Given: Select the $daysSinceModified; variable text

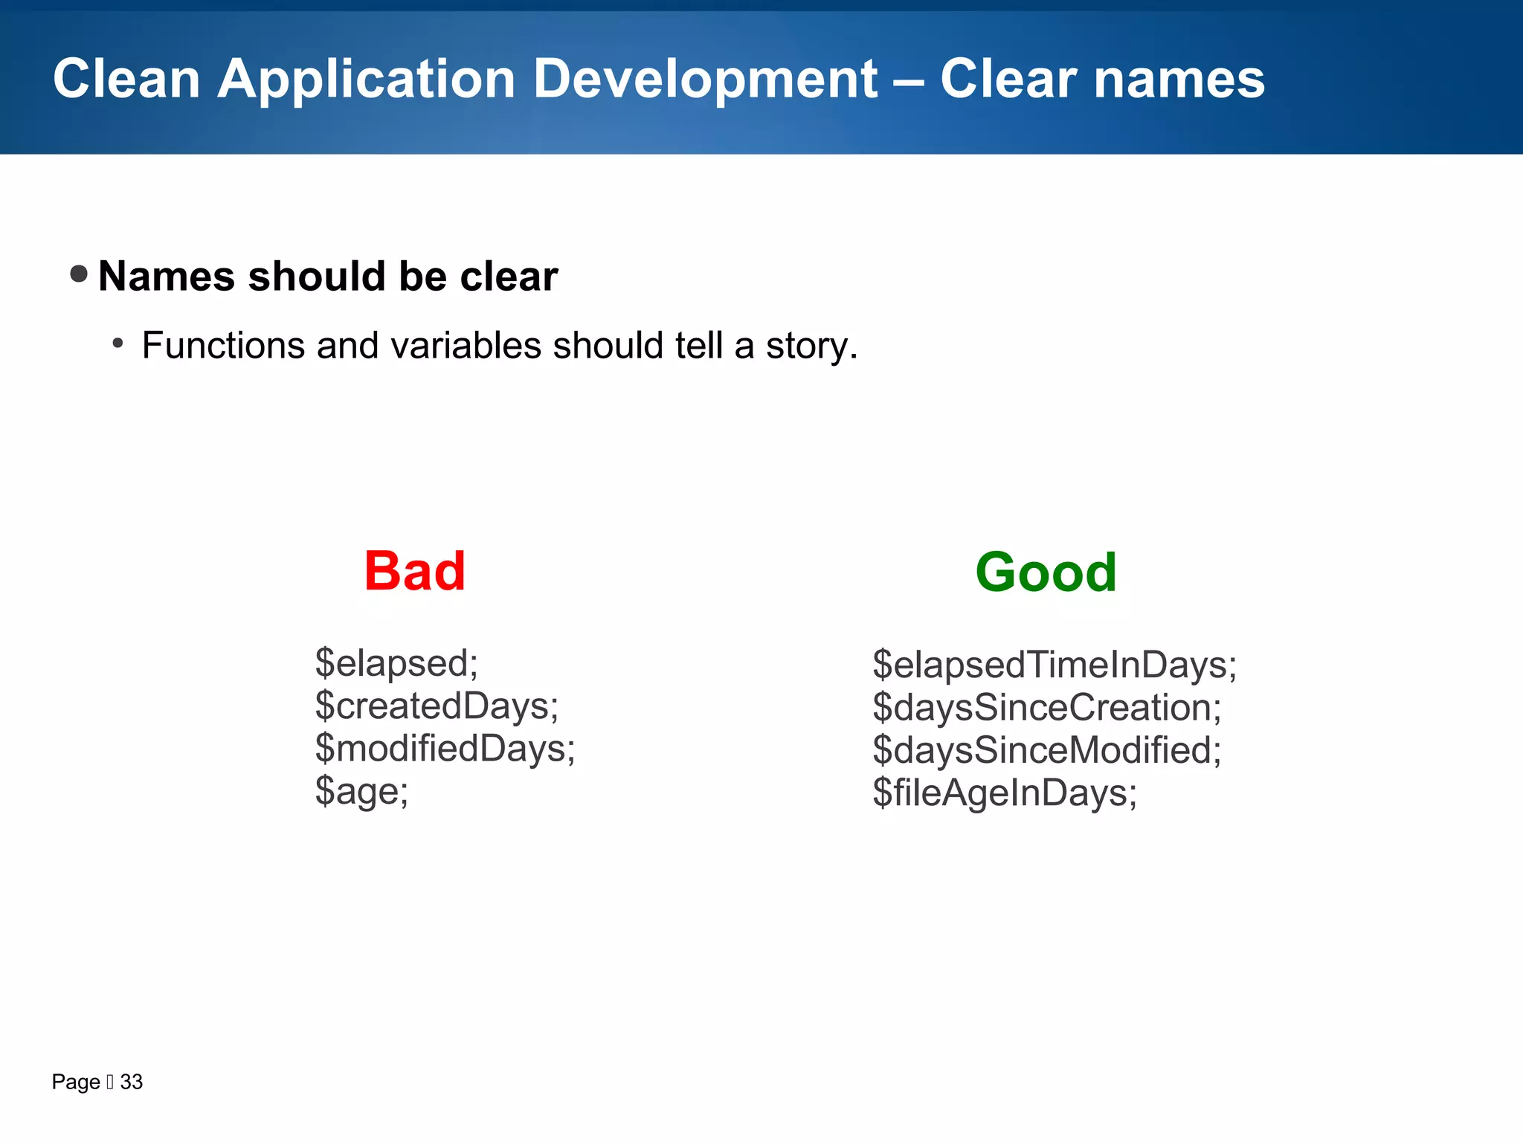Looking at the screenshot, I should [x=1046, y=749].
